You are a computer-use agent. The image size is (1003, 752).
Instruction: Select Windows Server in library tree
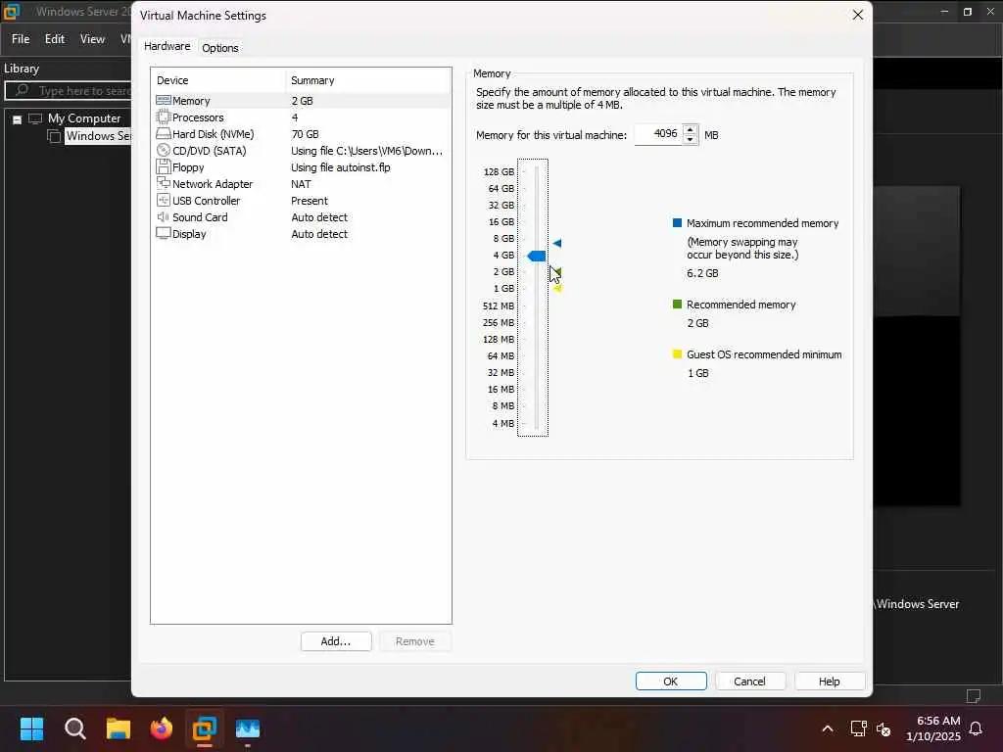99,135
